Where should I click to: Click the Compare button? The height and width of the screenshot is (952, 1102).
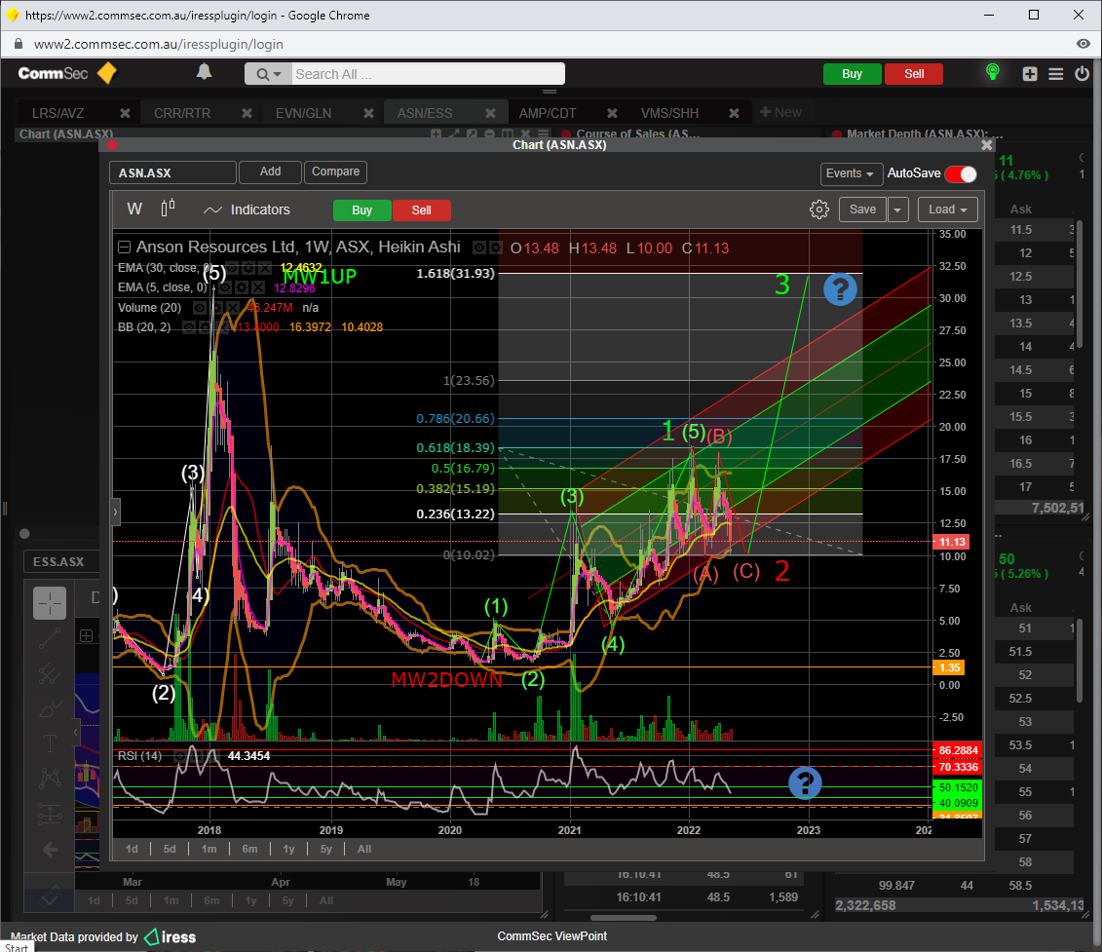(x=336, y=172)
